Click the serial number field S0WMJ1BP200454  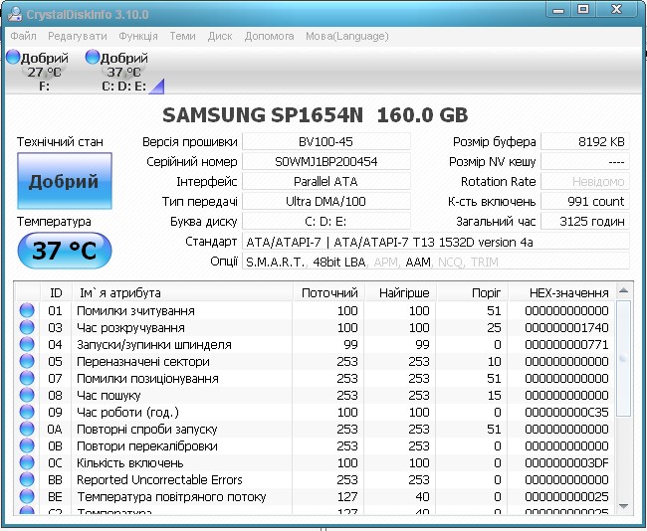[325, 162]
